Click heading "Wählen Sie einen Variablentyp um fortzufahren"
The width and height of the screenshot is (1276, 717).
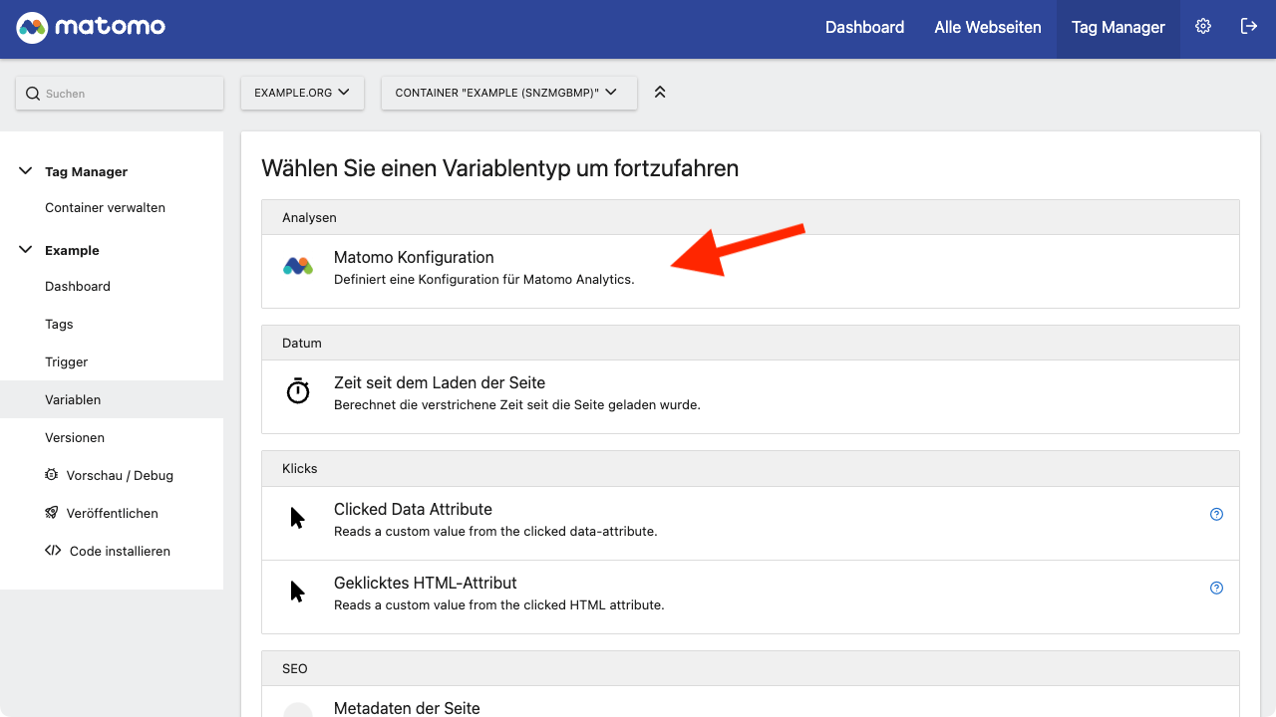click(499, 168)
